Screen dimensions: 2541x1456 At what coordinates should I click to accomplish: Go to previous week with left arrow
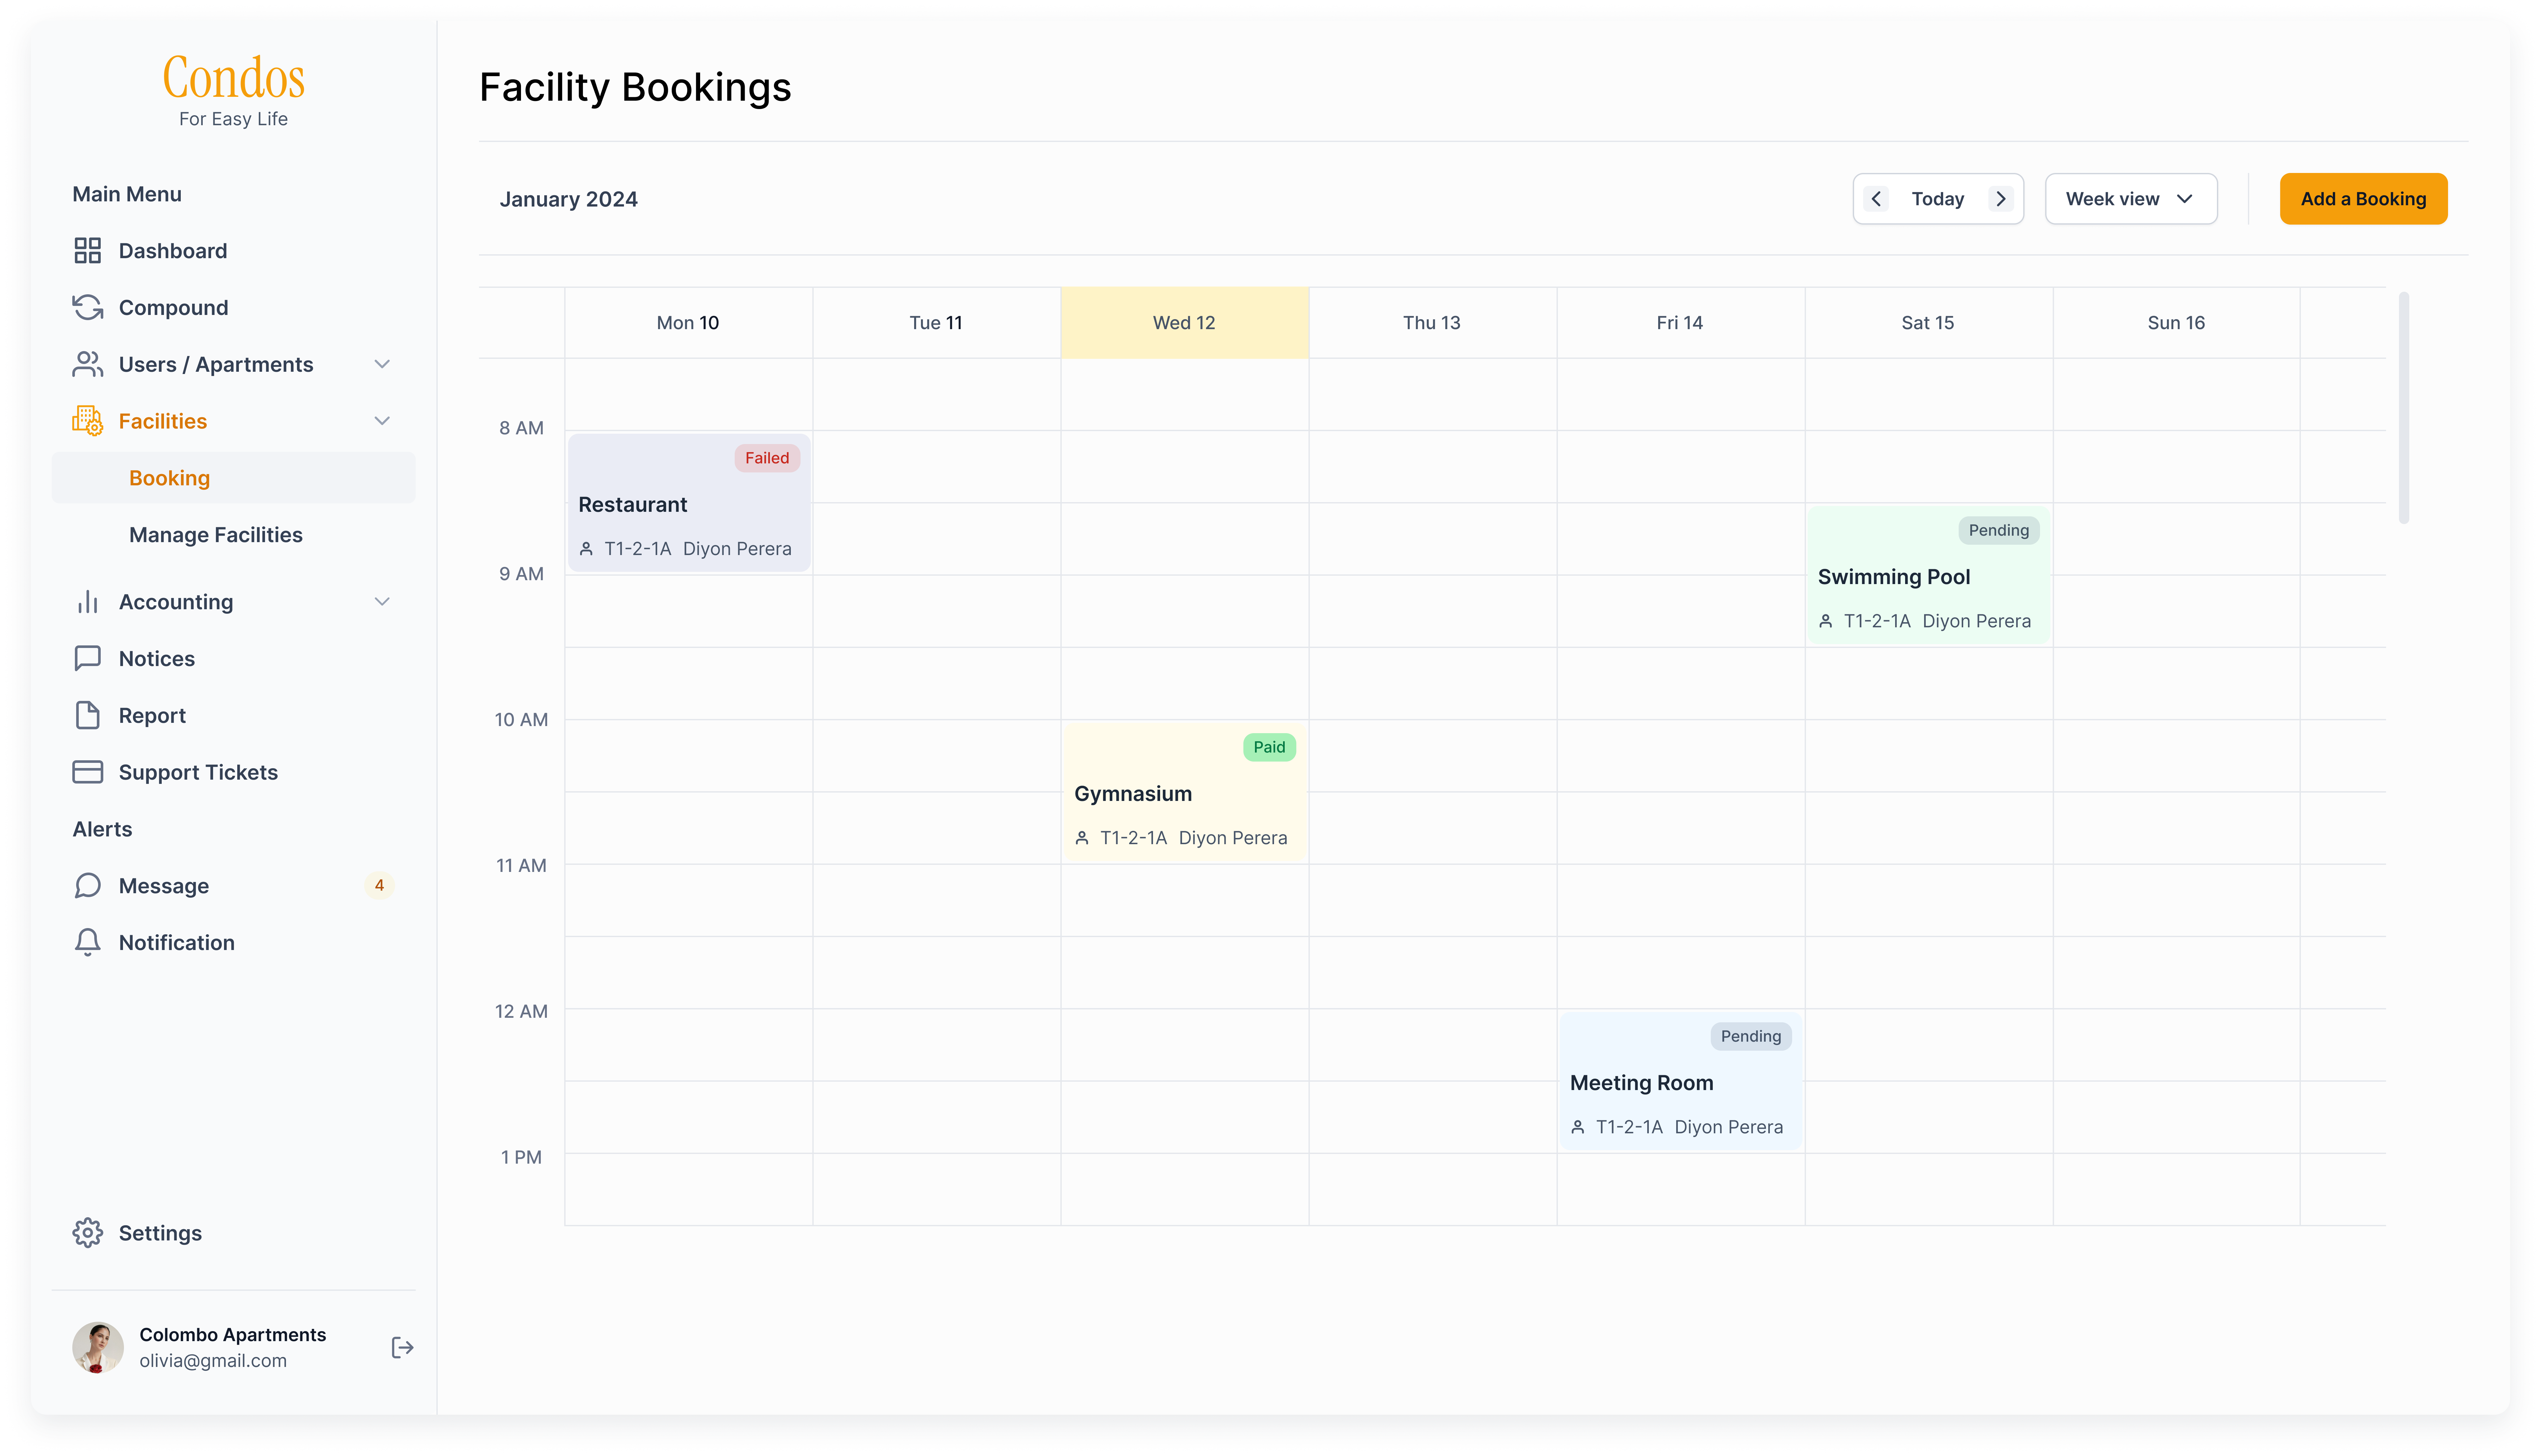[1876, 199]
